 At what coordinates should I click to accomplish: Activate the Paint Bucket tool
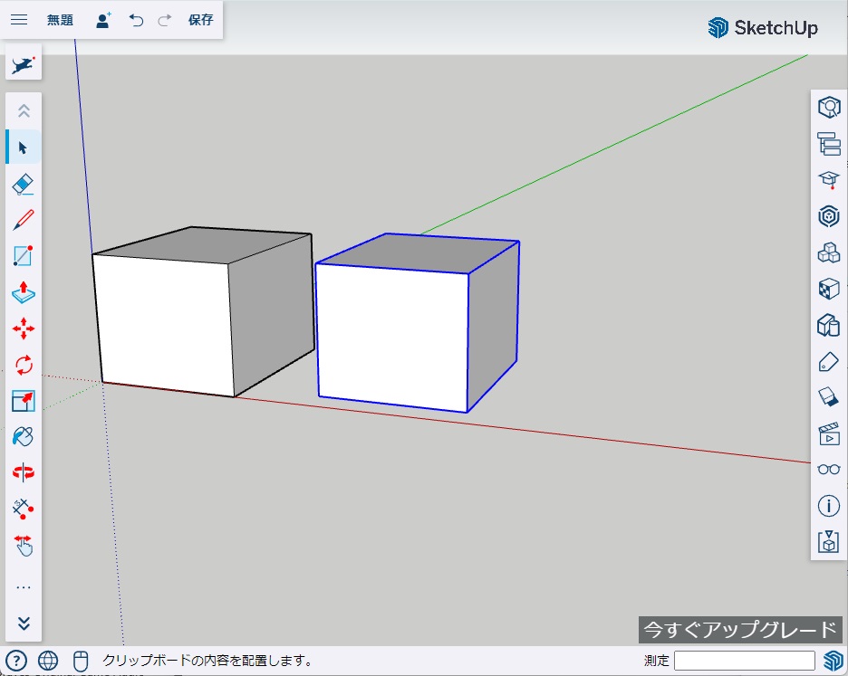[24, 437]
